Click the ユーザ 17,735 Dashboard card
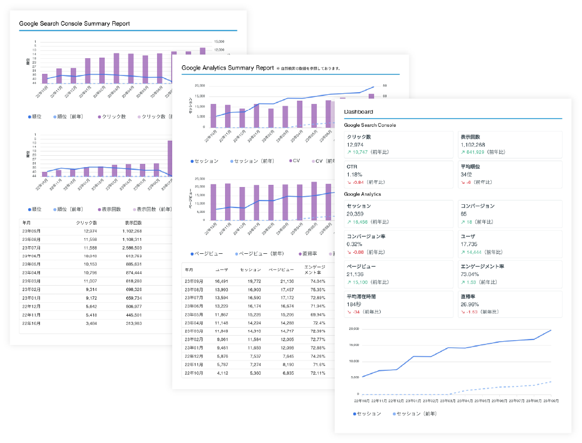The width and height of the screenshot is (582, 443). click(510, 244)
